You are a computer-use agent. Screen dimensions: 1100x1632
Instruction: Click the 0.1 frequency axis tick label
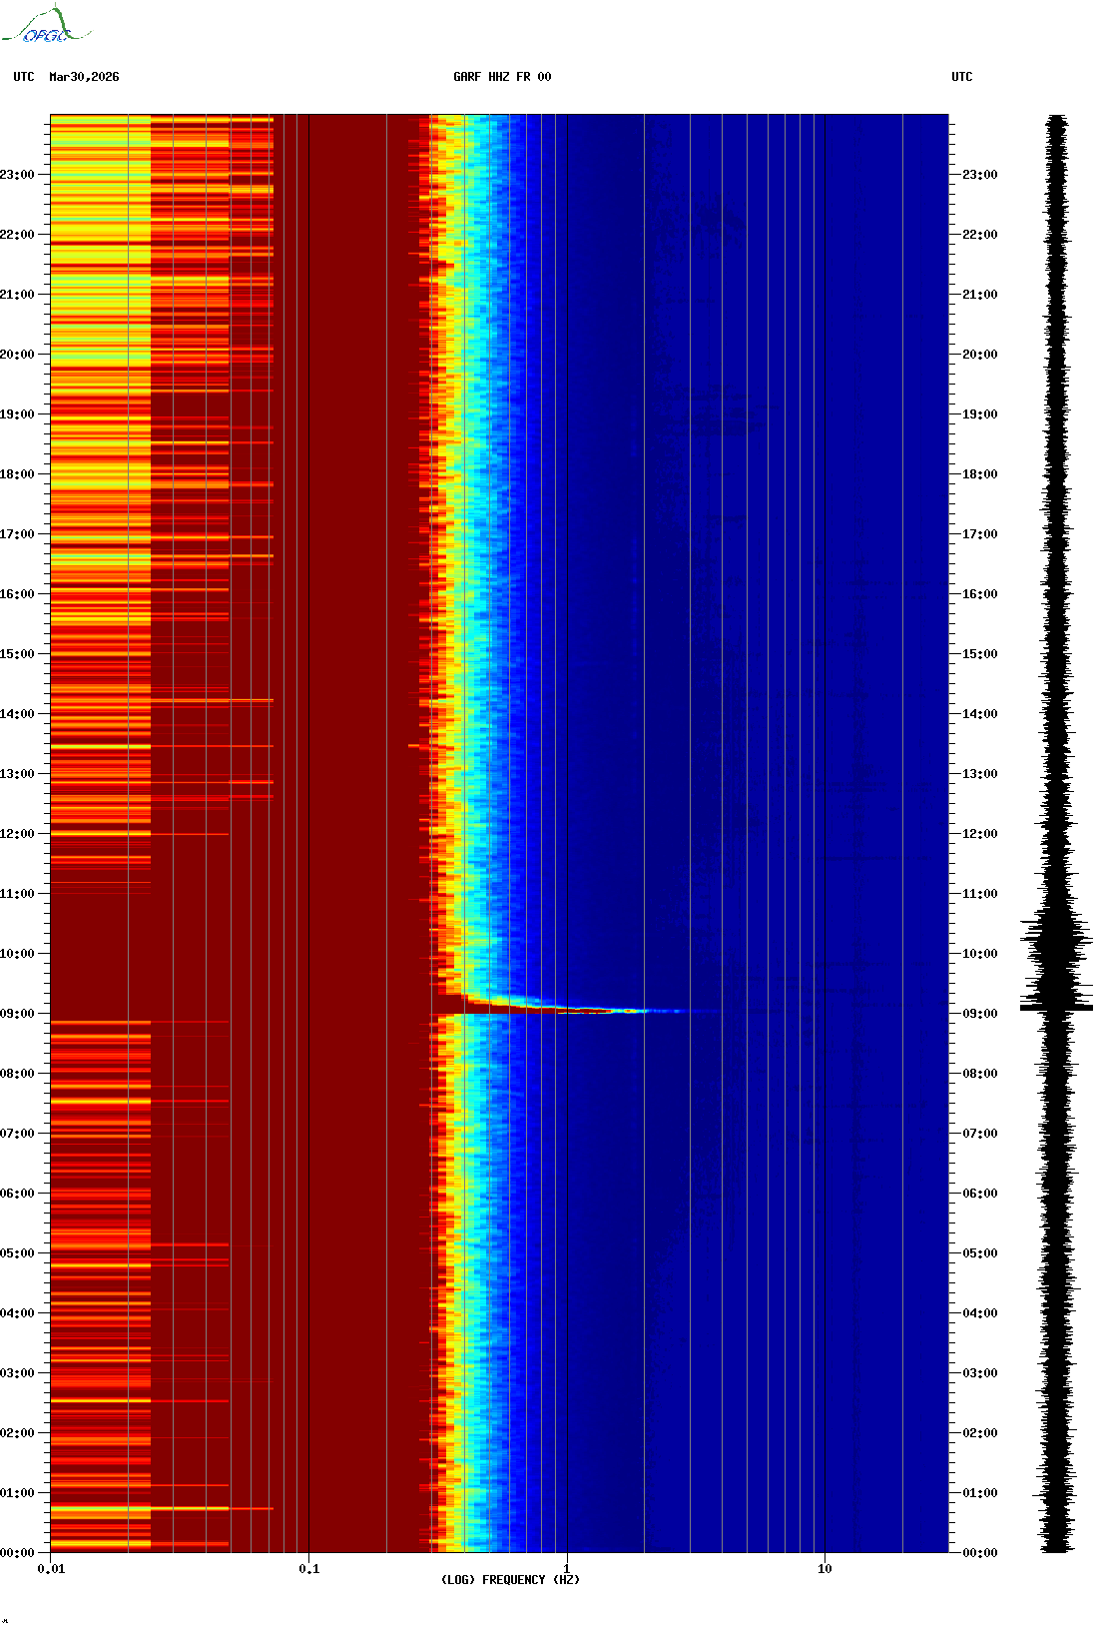[309, 1569]
